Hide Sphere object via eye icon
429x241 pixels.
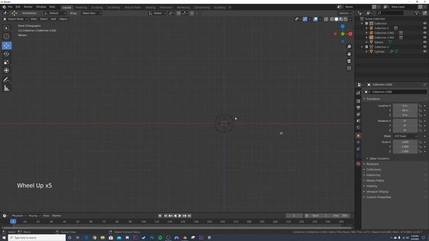pyautogui.click(x=424, y=42)
